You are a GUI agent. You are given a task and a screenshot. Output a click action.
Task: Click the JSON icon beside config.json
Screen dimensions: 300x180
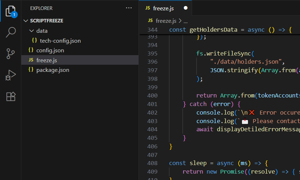tap(31, 50)
